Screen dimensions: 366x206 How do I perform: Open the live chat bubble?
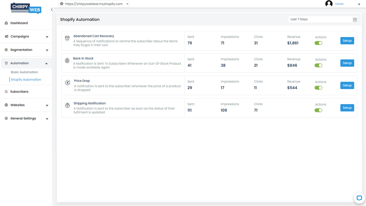[359, 198]
